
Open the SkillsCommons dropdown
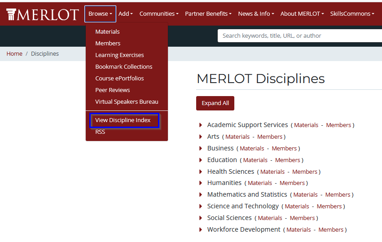(352, 14)
